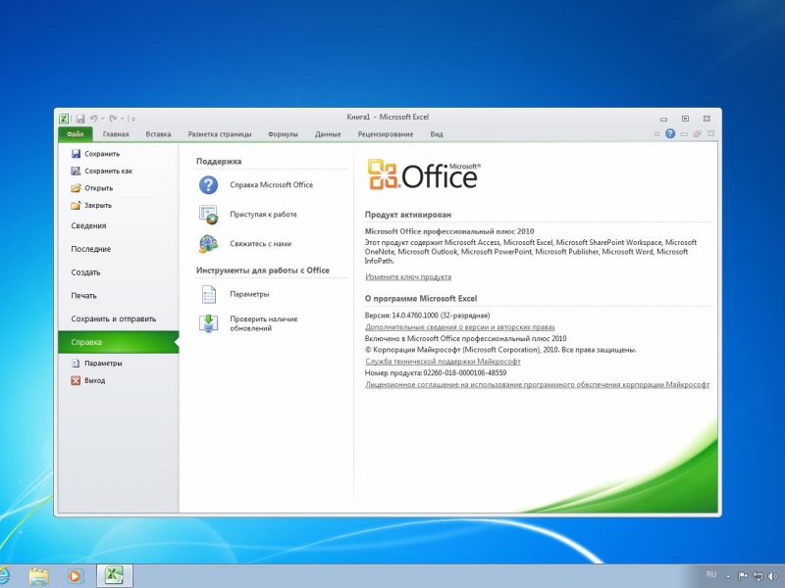Open the Данные ribbon tab
The image size is (785, 588).
pyautogui.click(x=328, y=134)
